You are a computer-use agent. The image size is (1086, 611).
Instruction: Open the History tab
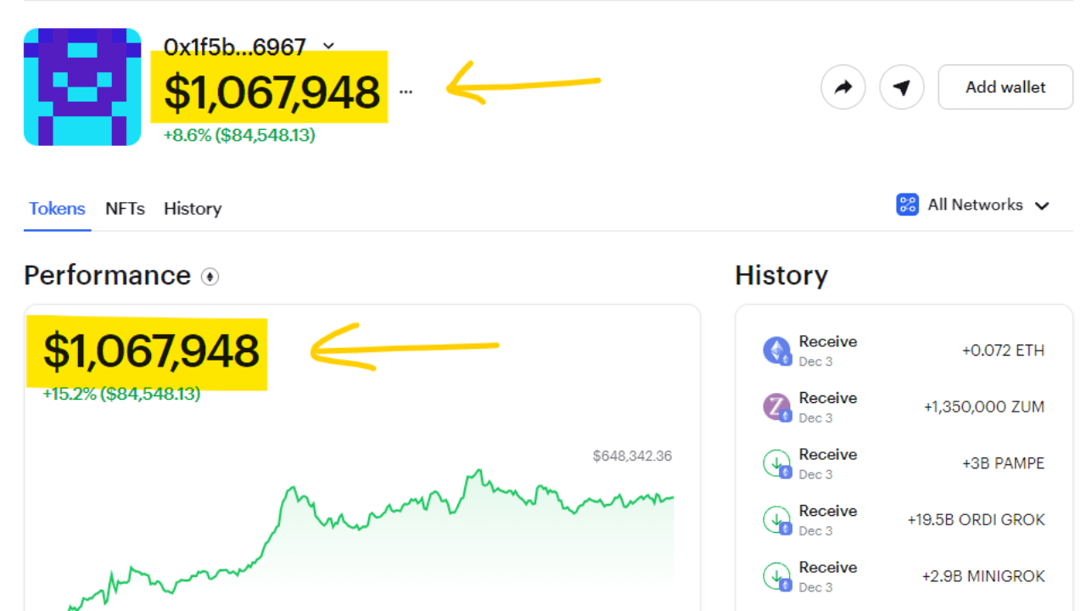(193, 209)
